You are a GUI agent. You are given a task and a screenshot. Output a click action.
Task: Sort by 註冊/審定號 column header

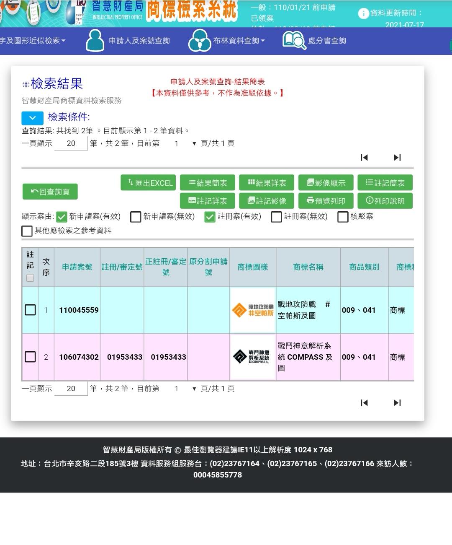coord(122,267)
